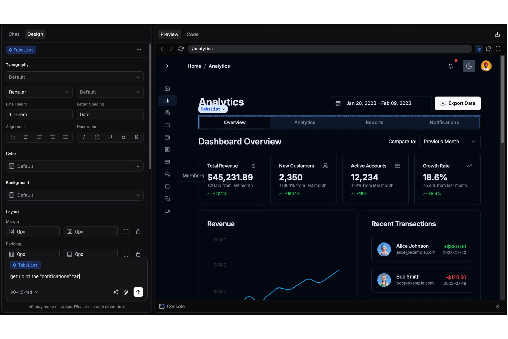Open the Background Default dropdown

(74, 195)
